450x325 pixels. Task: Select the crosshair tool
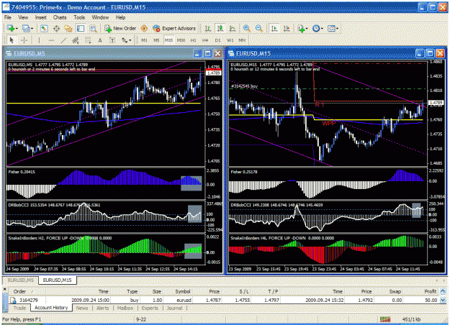(x=24, y=40)
